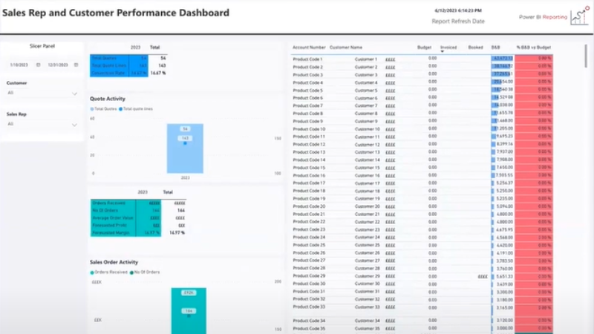594x334 pixels.
Task: Click the Account Number column header
Action: click(x=309, y=48)
